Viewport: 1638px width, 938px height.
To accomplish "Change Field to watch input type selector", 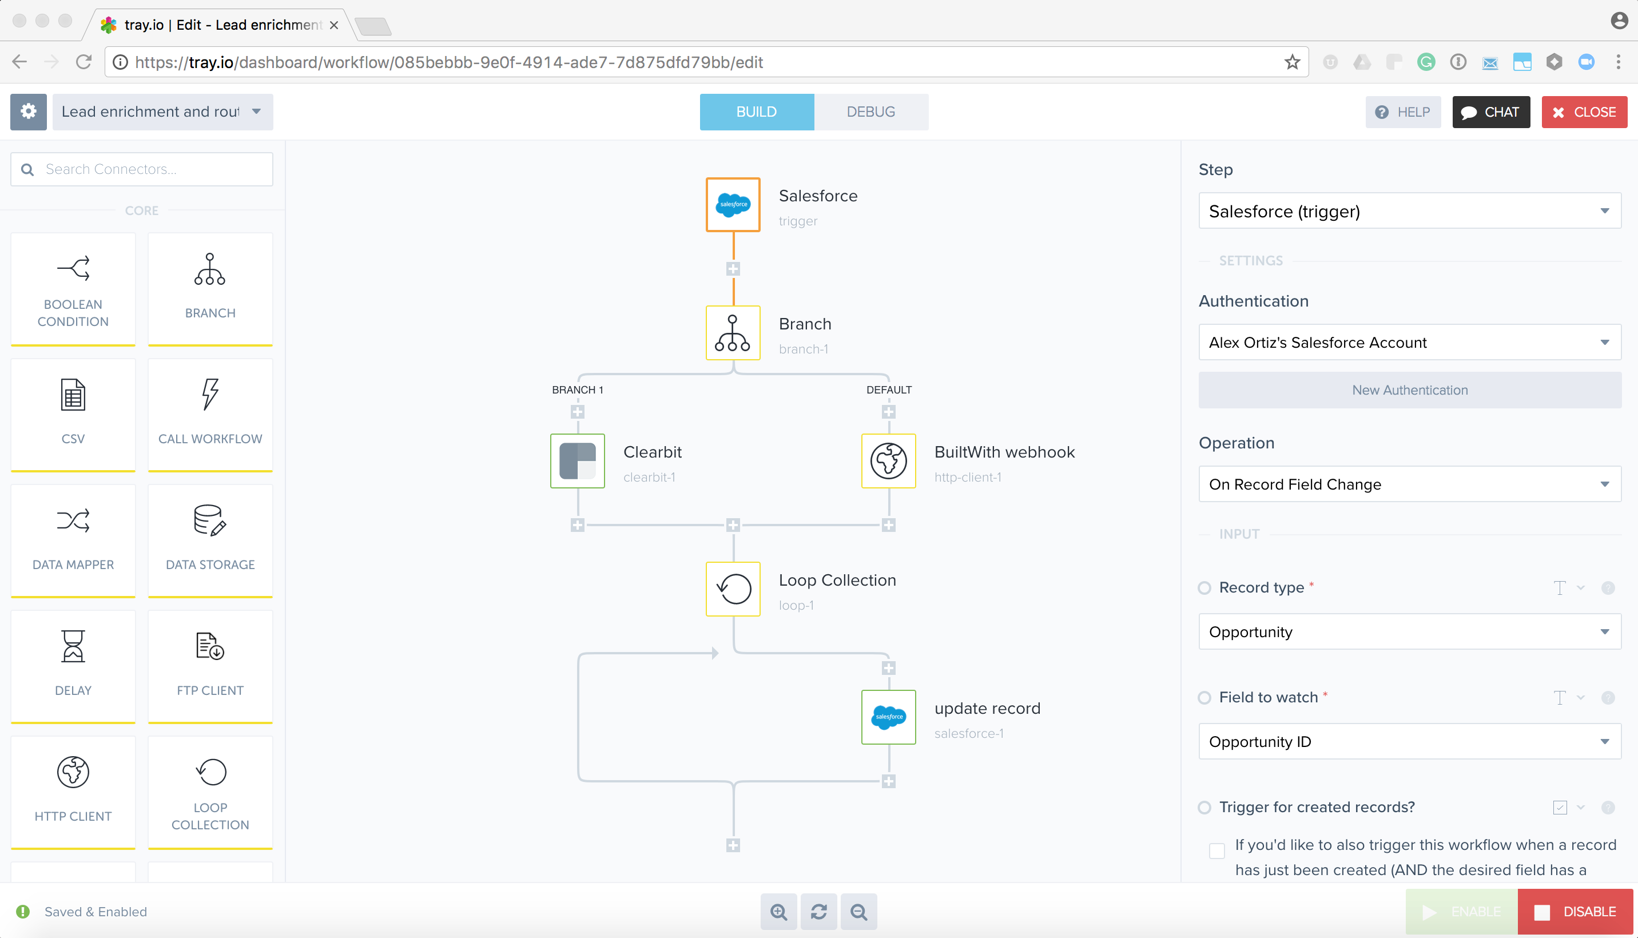I will coord(1568,697).
